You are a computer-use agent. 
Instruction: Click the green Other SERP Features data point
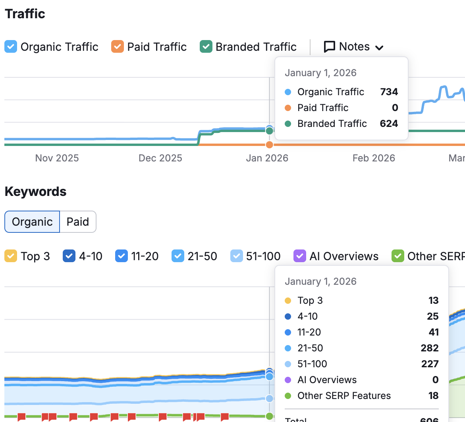[x=269, y=416]
